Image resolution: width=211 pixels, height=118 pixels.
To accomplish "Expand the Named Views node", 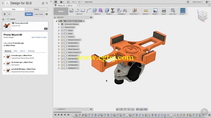I will [59, 27].
